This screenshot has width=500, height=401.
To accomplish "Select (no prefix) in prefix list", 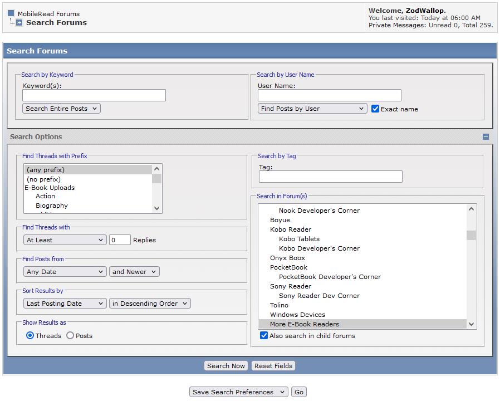I will [x=88, y=179].
